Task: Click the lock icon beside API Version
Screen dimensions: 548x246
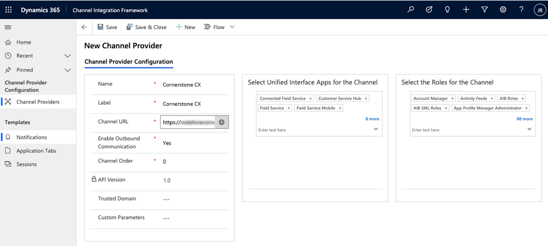Action: (94, 179)
